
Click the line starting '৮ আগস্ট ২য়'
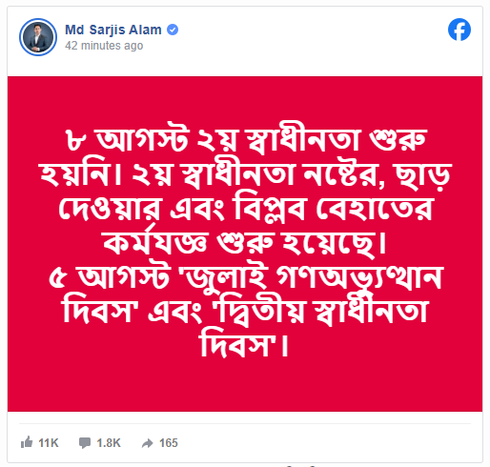click(245, 139)
